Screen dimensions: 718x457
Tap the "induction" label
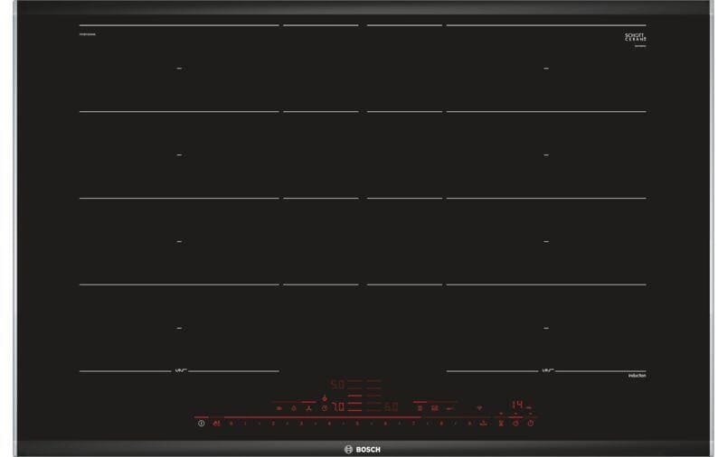tap(637, 375)
